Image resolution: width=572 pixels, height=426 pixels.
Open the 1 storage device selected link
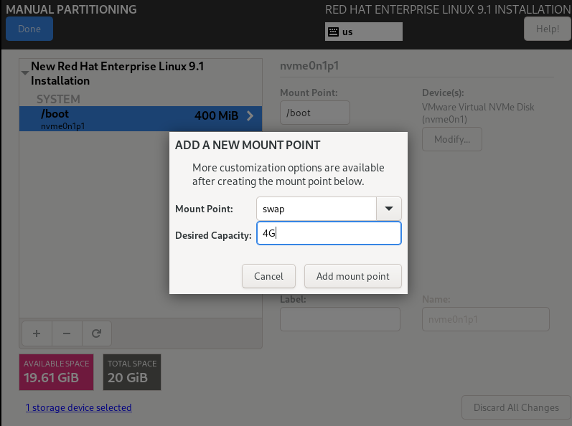point(78,407)
